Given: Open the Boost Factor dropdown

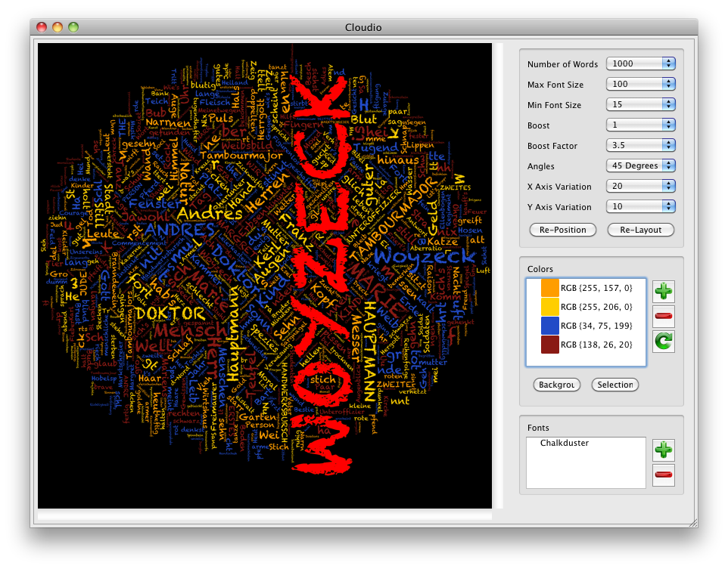Looking at the screenshot, I should tap(640, 146).
